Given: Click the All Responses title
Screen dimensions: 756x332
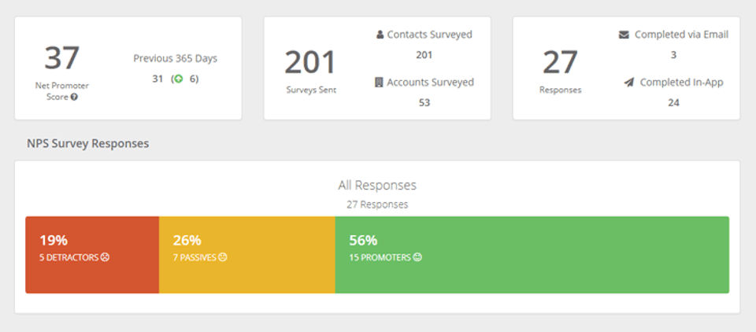Looking at the screenshot, I should tap(377, 185).
